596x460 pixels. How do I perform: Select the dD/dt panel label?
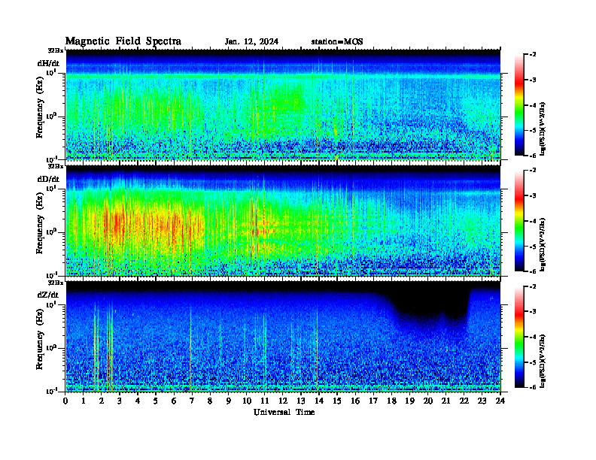click(x=48, y=179)
